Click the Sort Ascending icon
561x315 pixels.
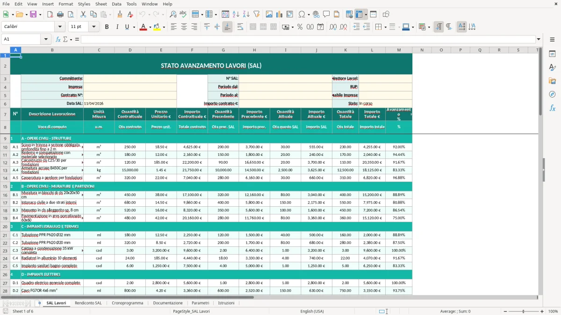(236, 14)
